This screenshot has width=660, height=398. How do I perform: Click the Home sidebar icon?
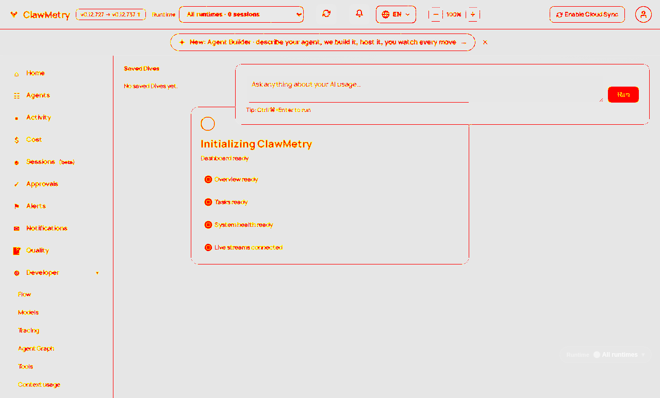pyautogui.click(x=16, y=74)
